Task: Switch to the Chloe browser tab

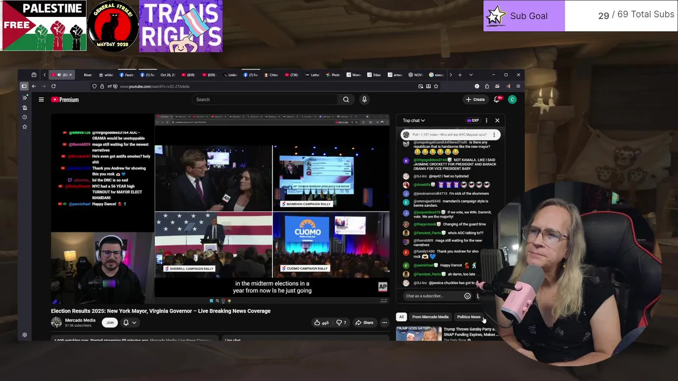Action: [271, 75]
